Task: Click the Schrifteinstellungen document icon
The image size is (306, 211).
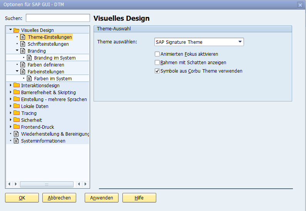Action: tap(23, 44)
